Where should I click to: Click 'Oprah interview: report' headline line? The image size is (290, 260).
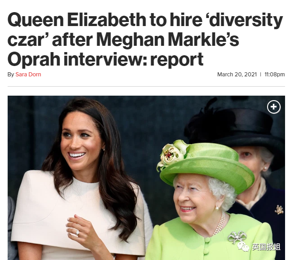tap(105, 60)
